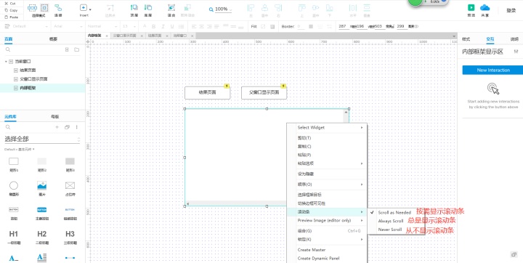Click search icon in widget library

point(8,127)
